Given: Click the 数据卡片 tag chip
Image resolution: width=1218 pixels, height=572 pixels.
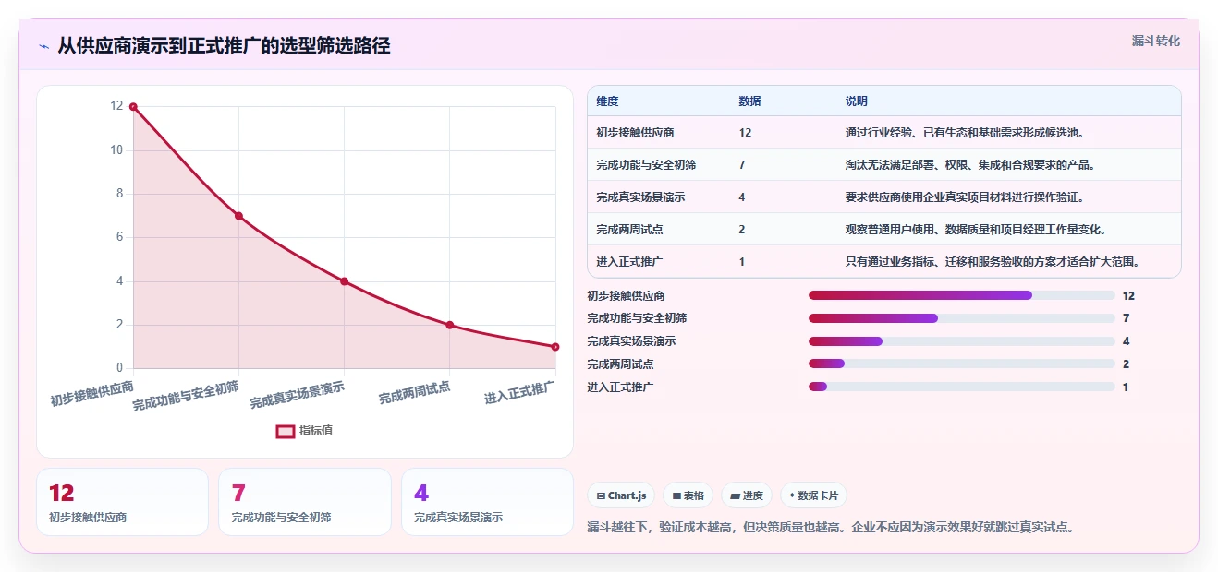Looking at the screenshot, I should pos(813,495).
